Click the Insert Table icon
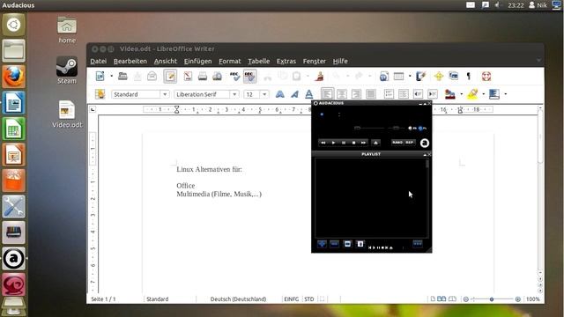 point(399,77)
